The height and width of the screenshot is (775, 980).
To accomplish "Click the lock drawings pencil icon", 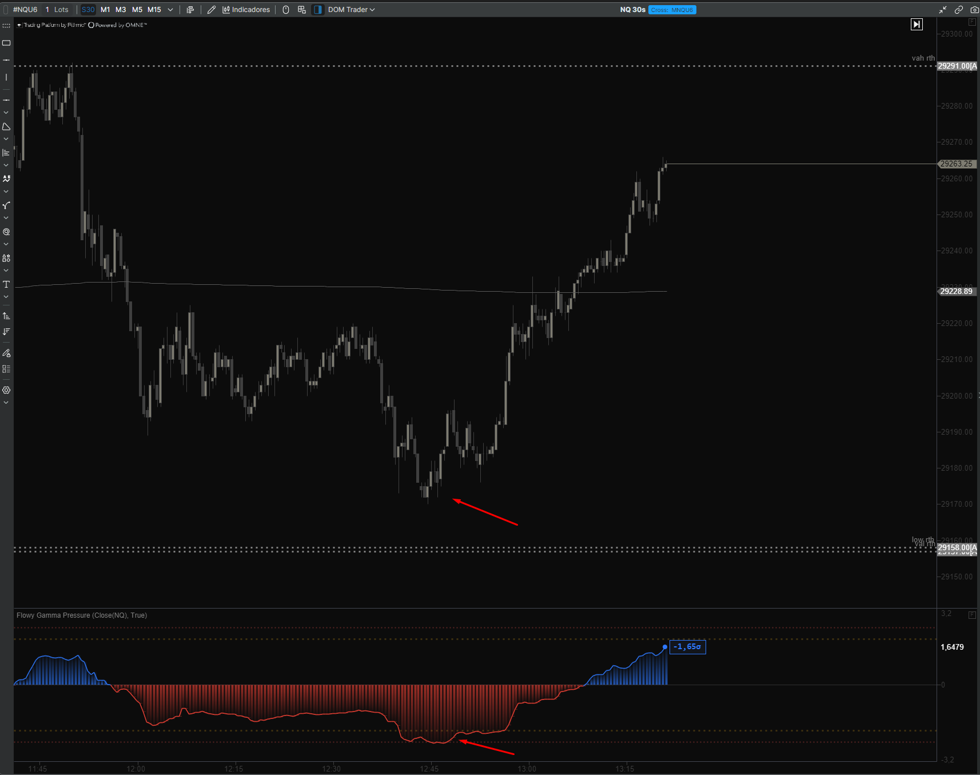I will (x=6, y=353).
